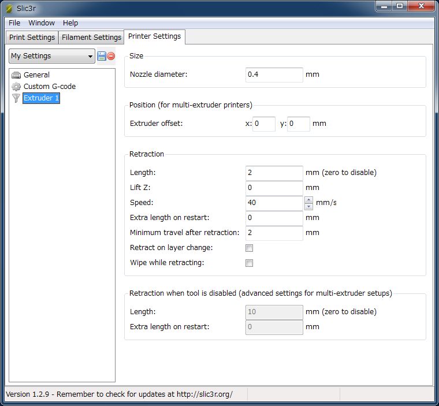Enable Retract on layer change checkbox
This screenshot has width=439, height=406.
click(x=249, y=248)
